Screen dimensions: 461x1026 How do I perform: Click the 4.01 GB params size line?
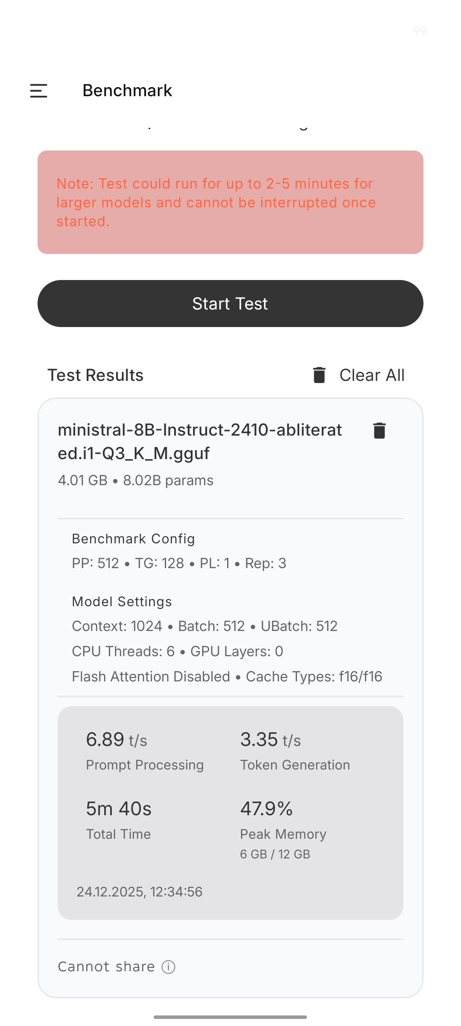(x=136, y=481)
